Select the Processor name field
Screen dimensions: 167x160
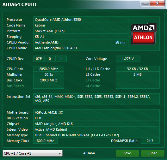tap(81, 20)
